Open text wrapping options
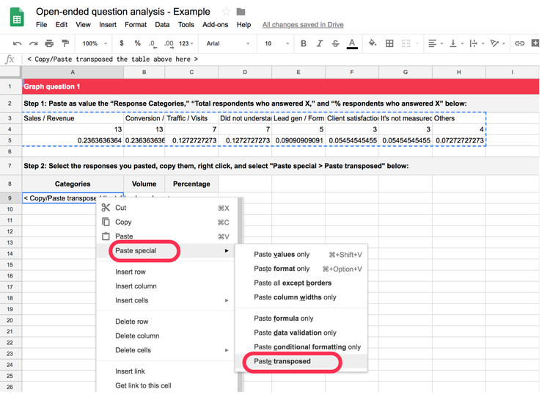Screen dimensions: 550x403 click(x=477, y=43)
